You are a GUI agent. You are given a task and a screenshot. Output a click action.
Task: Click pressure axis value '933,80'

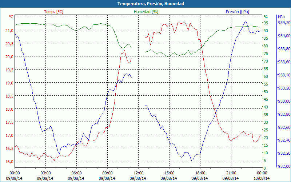pyautogui.click(x=284, y=49)
